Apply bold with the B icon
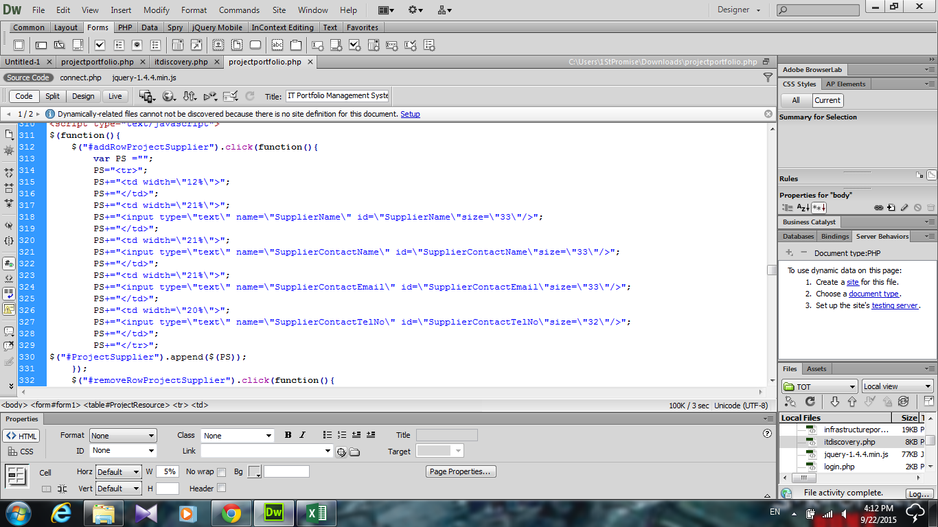 pos(288,435)
